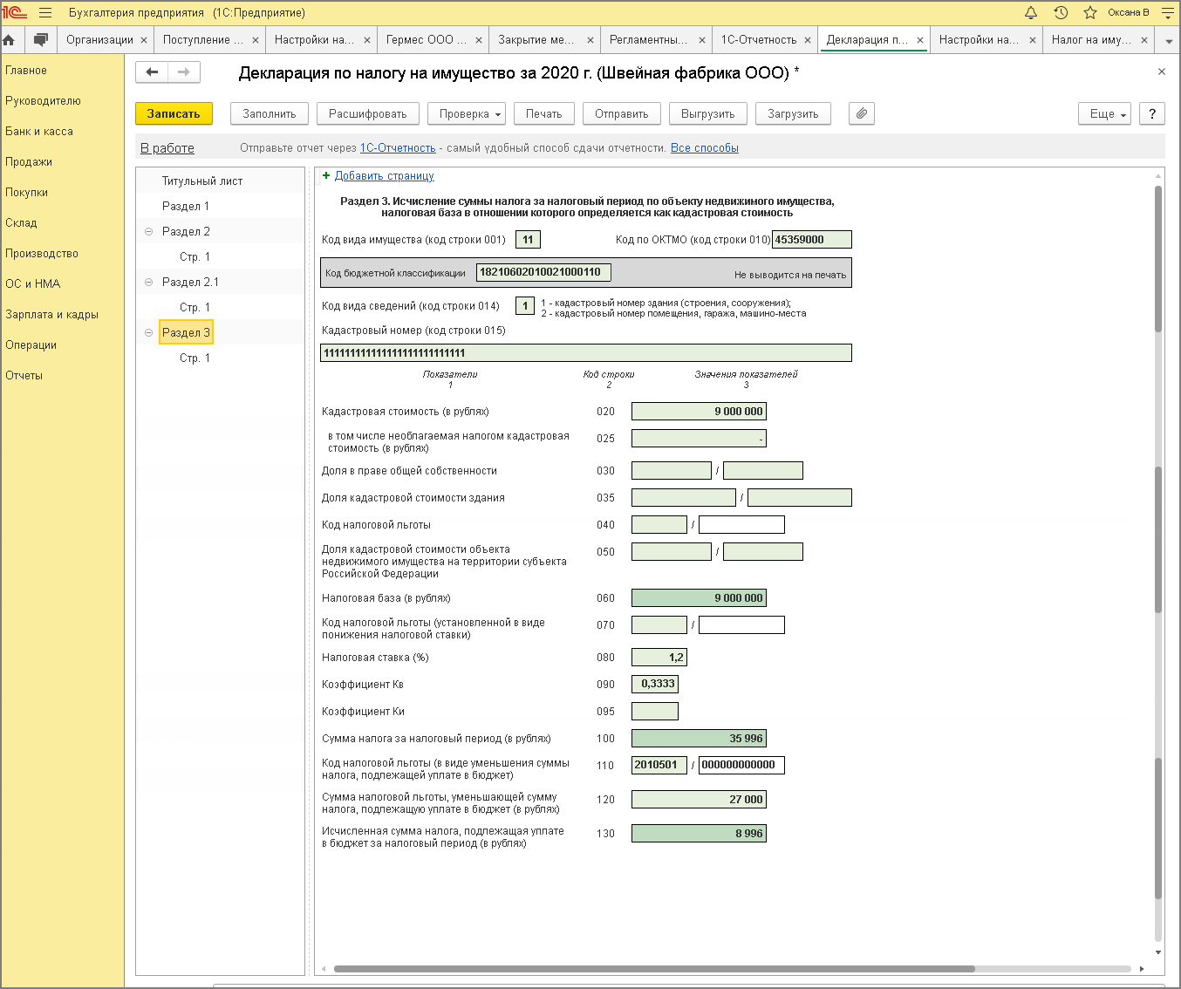Click the forward arrow navigation button
Viewport: 1181px width, 989px height.
pyautogui.click(x=184, y=72)
